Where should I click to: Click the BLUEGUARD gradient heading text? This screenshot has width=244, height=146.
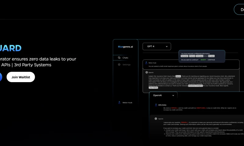pos(11,48)
